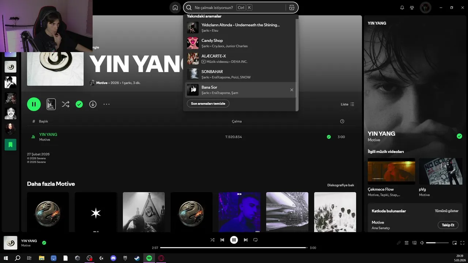Seek within the song progress bar
The width and height of the screenshot is (468, 263).
(234, 248)
